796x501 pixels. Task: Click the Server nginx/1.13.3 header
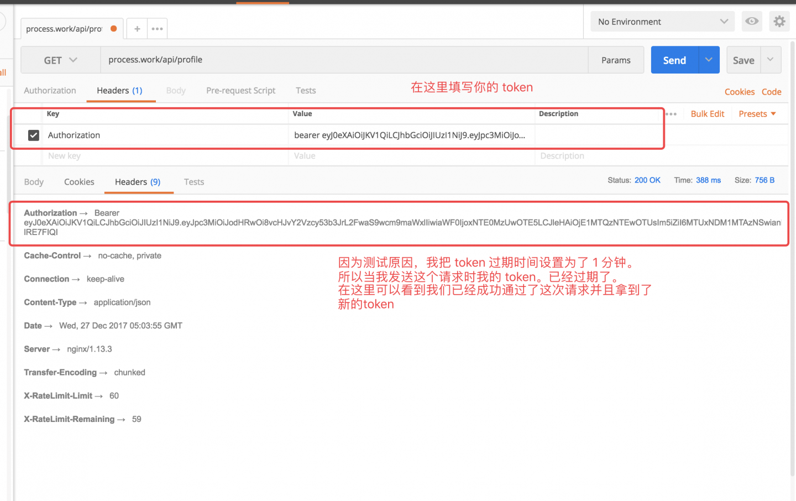point(68,349)
